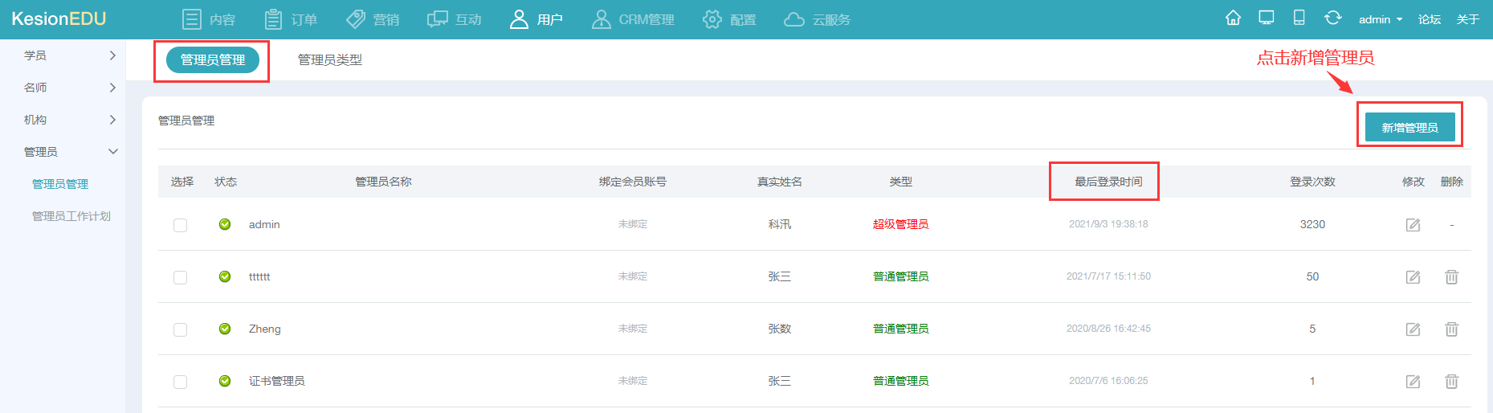Viewport: 1493px width, 413px height.
Task: Delete the tttttt administrator via trash icon
Action: [x=1451, y=277]
